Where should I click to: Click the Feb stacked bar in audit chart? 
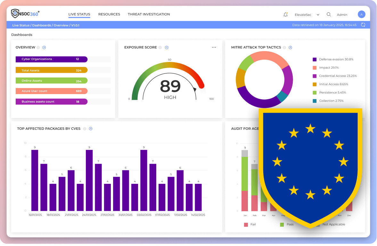(x=254, y=188)
